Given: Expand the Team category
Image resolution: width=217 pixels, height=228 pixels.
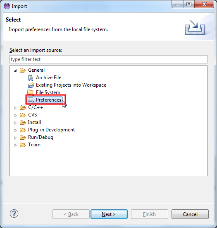Looking at the screenshot, I should pyautogui.click(x=16, y=145).
